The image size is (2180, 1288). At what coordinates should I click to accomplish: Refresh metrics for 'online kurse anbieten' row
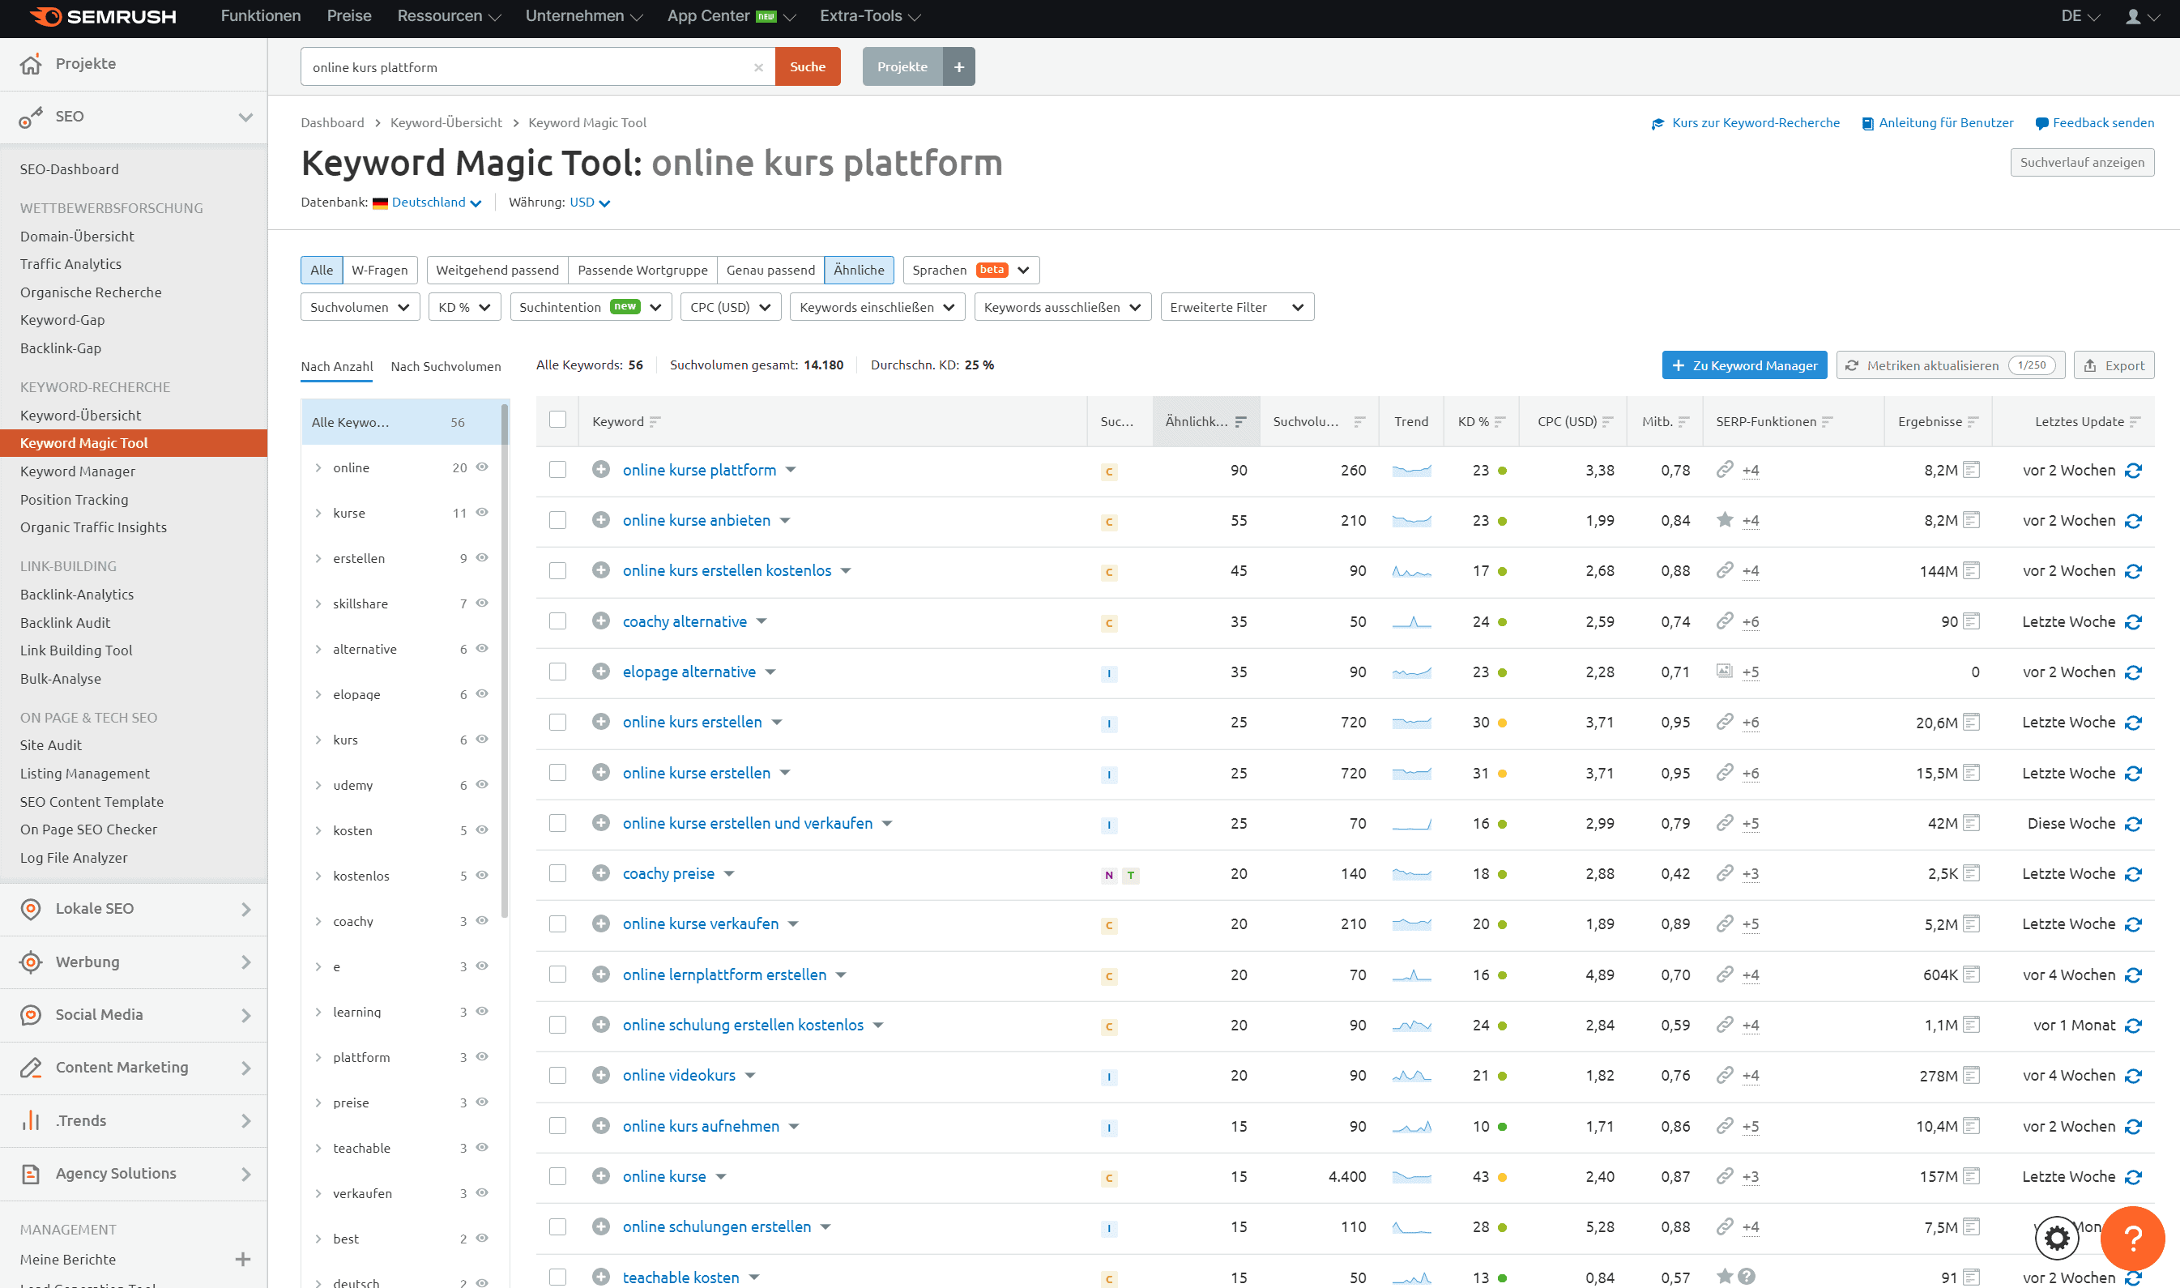click(2133, 521)
